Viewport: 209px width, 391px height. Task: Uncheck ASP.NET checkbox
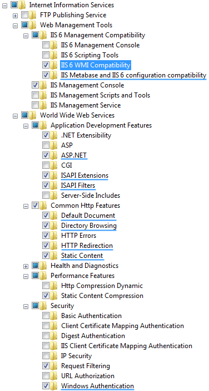[x=46, y=155]
